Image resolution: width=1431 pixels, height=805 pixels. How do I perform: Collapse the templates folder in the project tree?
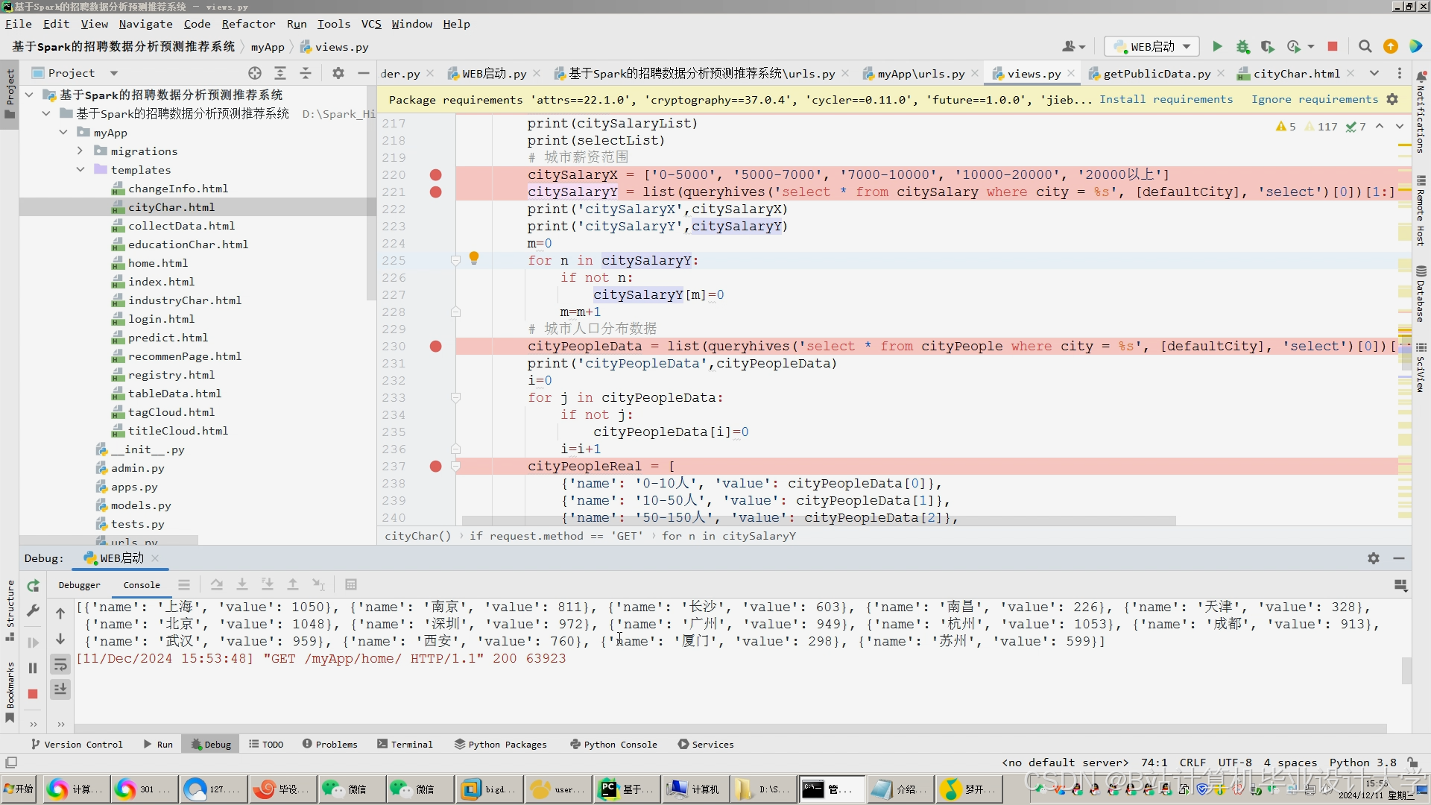(80, 170)
